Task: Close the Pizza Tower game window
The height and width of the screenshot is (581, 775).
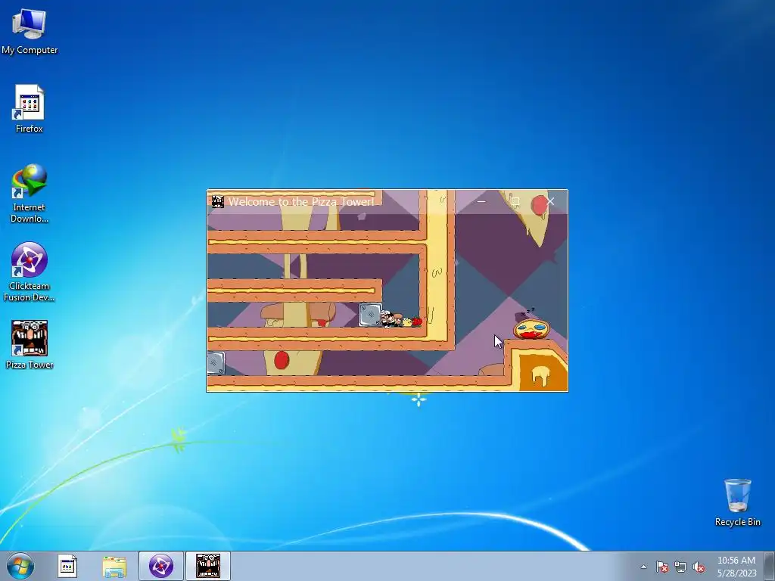Action: pos(549,201)
